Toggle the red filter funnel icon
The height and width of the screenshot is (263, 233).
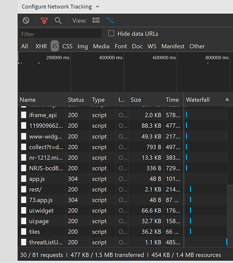click(44, 21)
